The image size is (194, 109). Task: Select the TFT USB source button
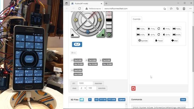click(112, 100)
